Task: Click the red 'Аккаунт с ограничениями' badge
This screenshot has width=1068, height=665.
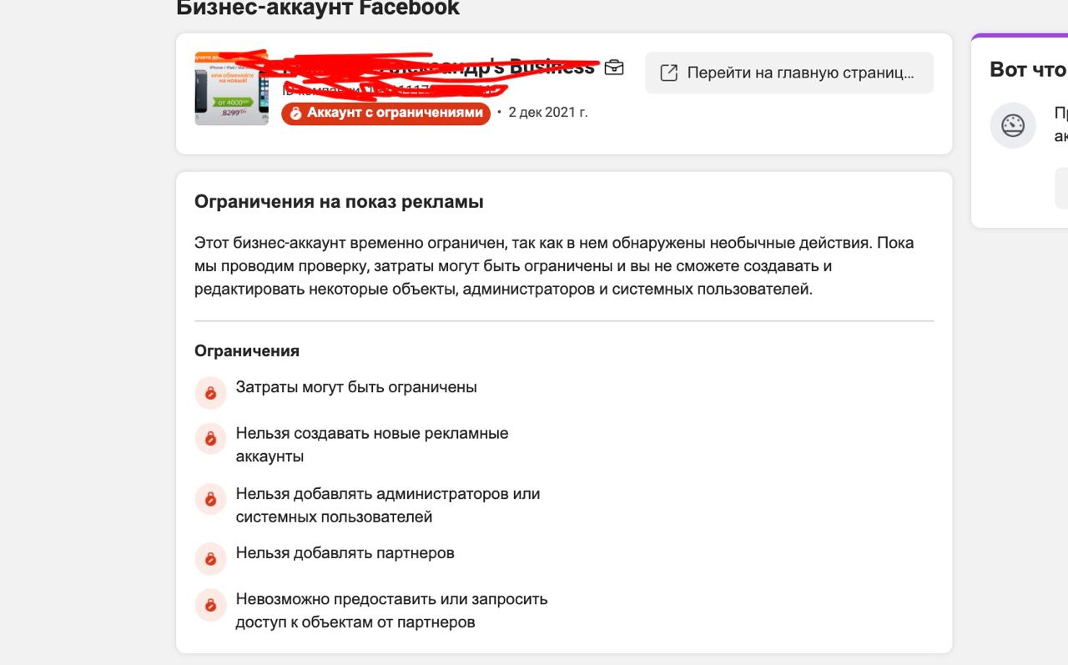Action: (385, 113)
